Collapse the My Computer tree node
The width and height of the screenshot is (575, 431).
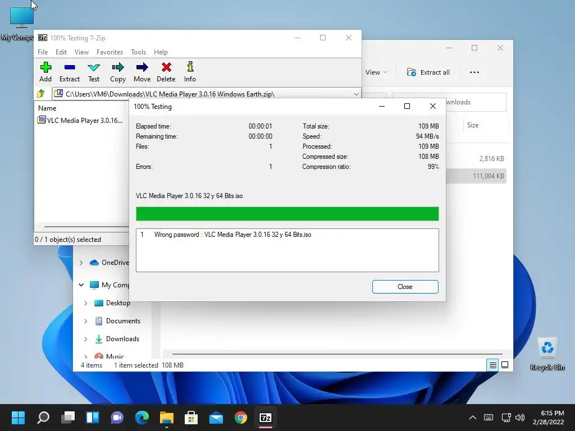(81, 285)
